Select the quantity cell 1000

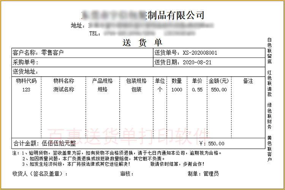click(177, 89)
